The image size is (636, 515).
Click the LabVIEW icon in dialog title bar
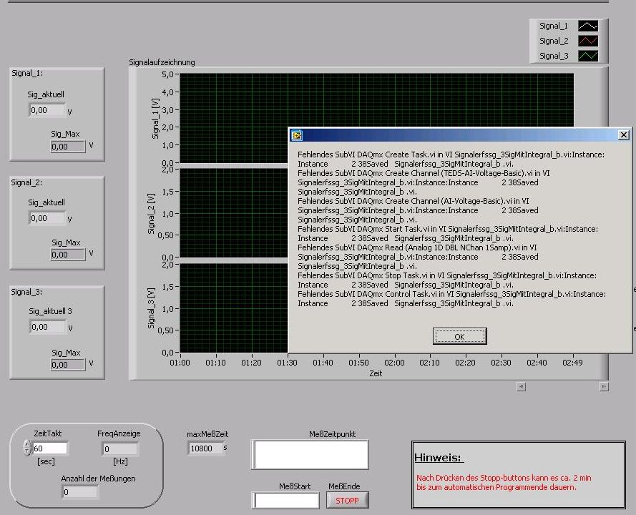(x=297, y=135)
